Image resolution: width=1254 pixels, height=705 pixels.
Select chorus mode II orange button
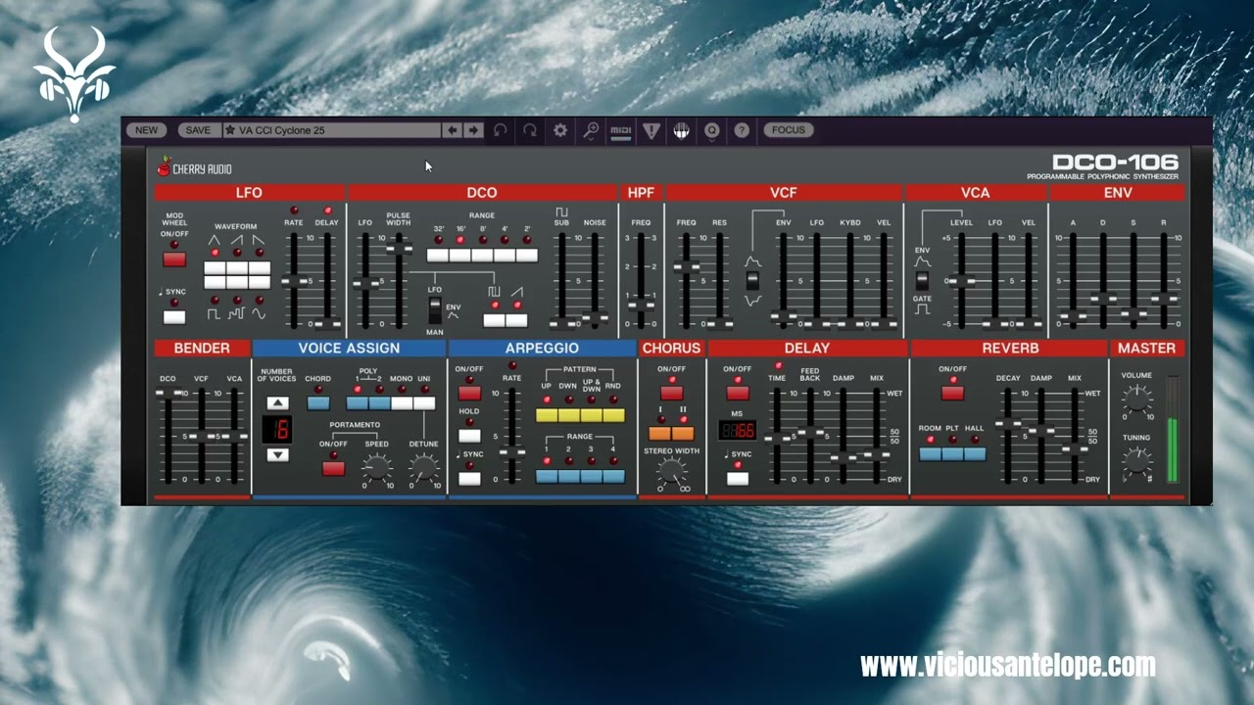coord(683,433)
